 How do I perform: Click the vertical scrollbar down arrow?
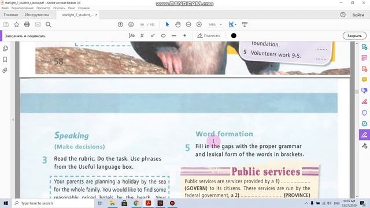(357, 196)
